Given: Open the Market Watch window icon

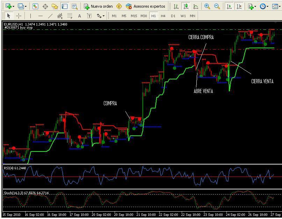Looking at the screenshot, I should 35,6.
